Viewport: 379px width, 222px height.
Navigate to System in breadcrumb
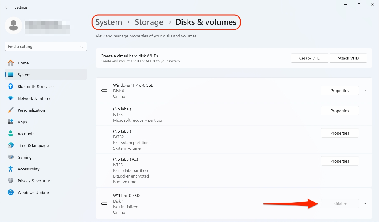pyautogui.click(x=109, y=22)
